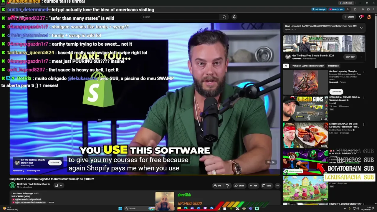Click the Ask Google button in address bar
The height and width of the screenshot is (212, 377).
pyautogui.click(x=319, y=9)
